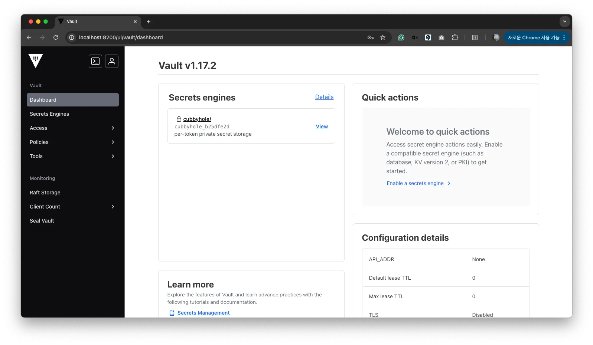Viewport: 593px width, 345px height.
Task: Reload the page using the refresh icon
Action: [56, 37]
